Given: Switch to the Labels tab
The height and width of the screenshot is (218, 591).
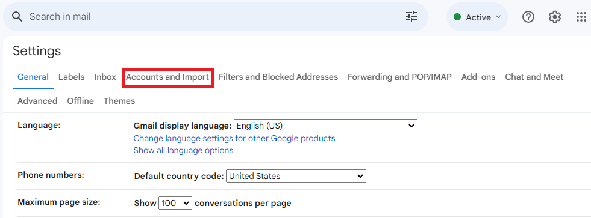Looking at the screenshot, I should pyautogui.click(x=71, y=77).
